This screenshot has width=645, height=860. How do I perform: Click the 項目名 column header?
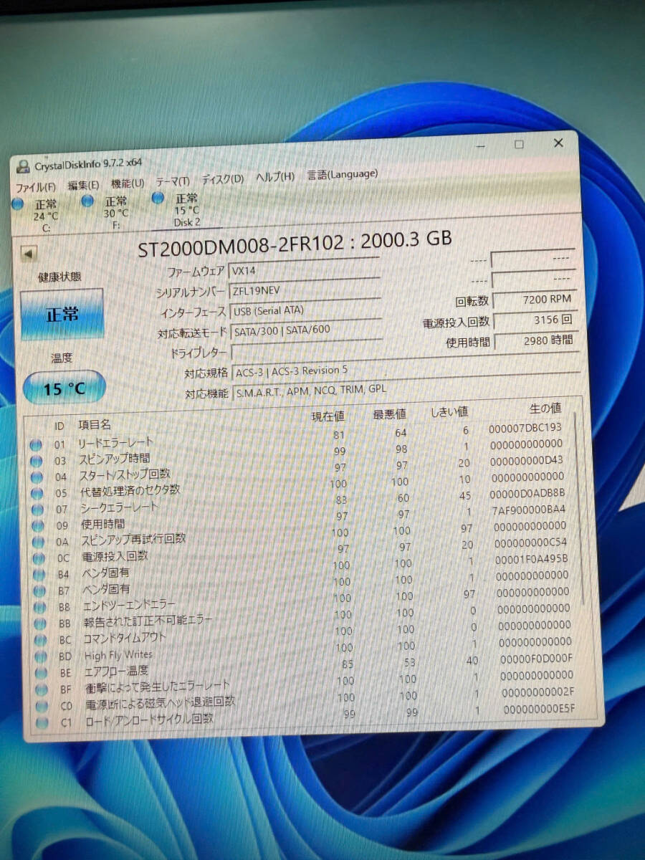point(94,424)
